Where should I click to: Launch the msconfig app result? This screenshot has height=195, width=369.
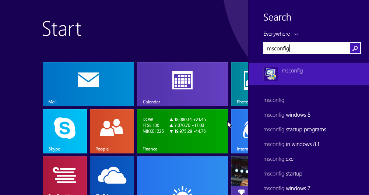coord(309,74)
